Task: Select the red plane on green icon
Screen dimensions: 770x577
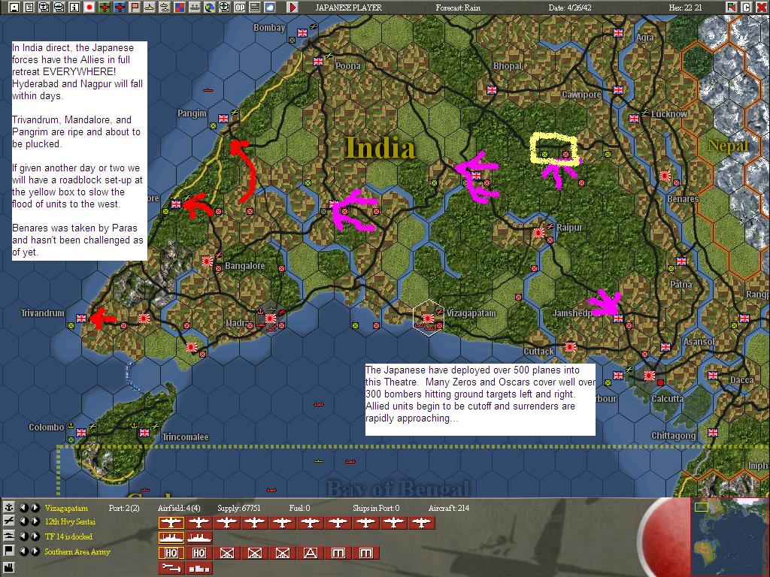Action: point(105,8)
